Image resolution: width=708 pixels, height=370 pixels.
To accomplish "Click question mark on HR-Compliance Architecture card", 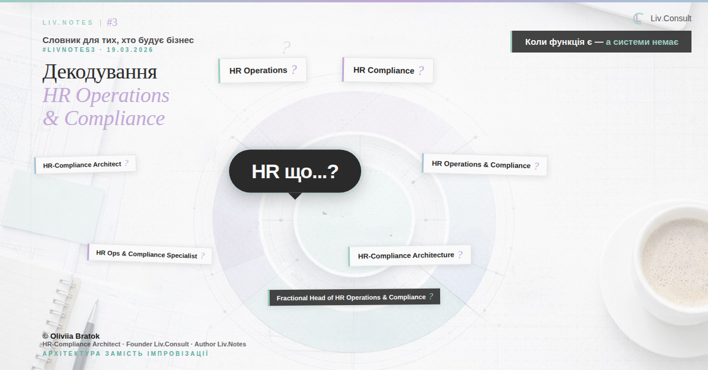I will [460, 255].
